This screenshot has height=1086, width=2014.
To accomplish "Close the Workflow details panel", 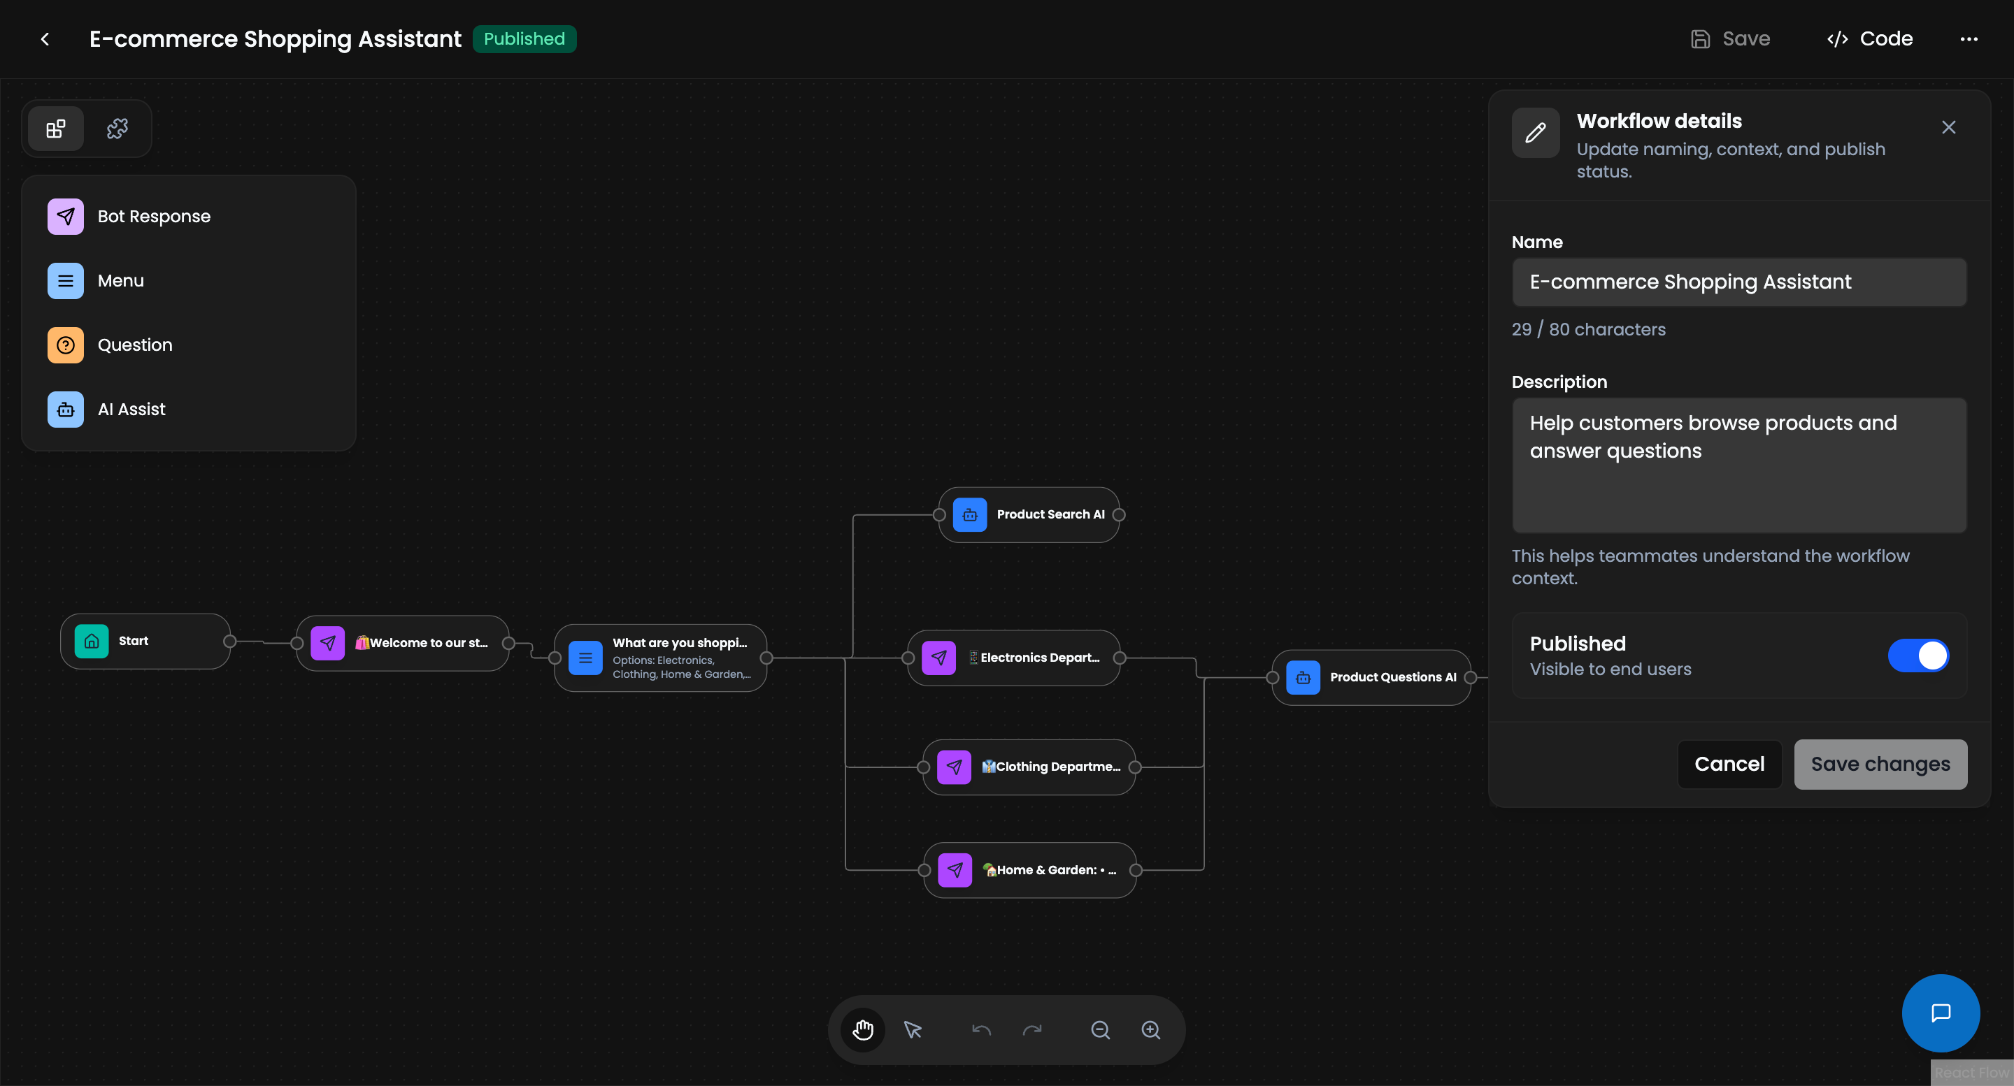I will point(1948,126).
